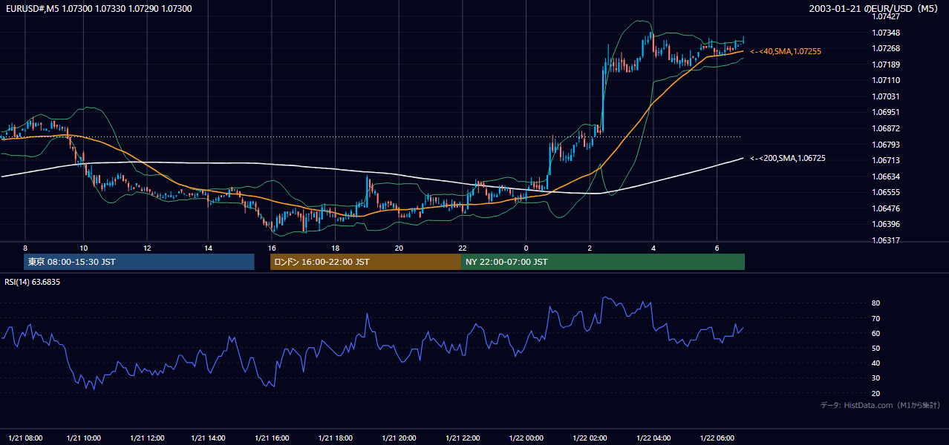The image size is (949, 445).
Task: Click price axis value 1.06555
Action: pos(886,192)
